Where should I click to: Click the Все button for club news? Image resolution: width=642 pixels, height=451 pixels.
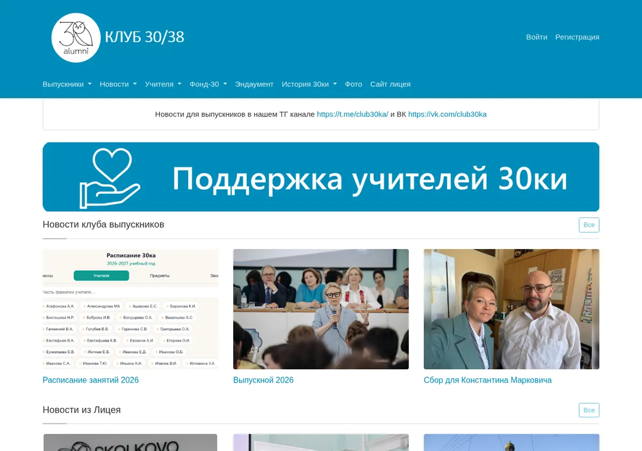click(x=589, y=225)
